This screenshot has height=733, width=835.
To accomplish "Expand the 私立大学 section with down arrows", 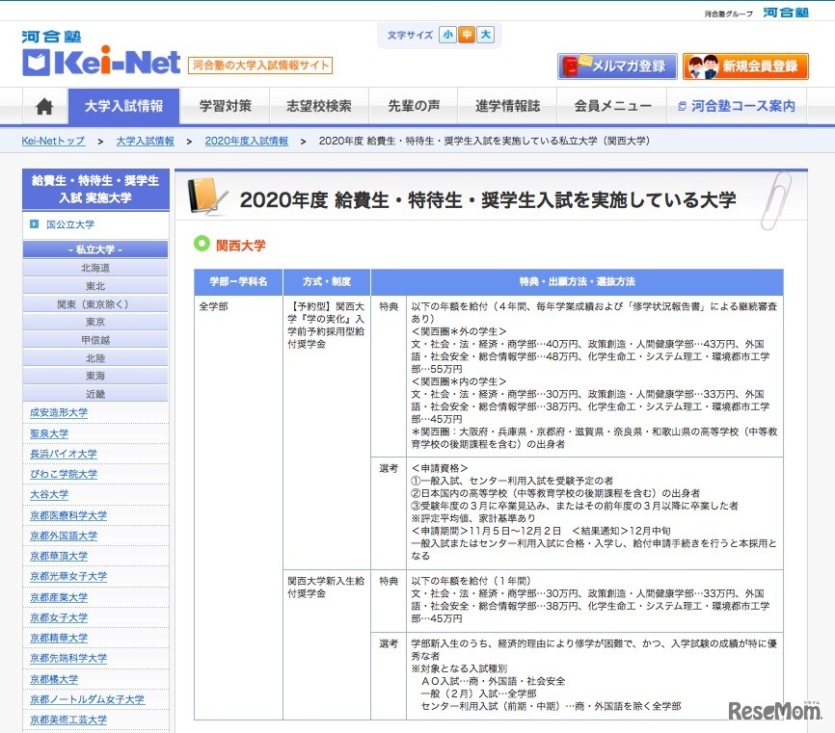I will click(x=94, y=249).
